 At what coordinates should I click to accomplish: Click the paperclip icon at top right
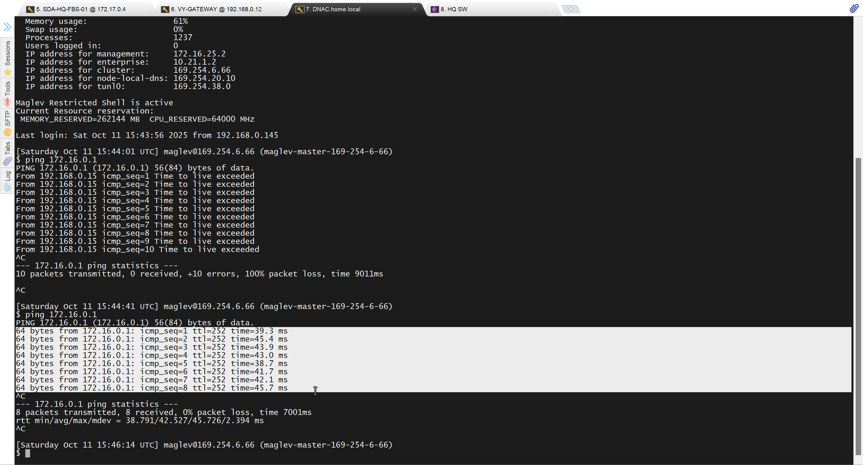click(854, 9)
